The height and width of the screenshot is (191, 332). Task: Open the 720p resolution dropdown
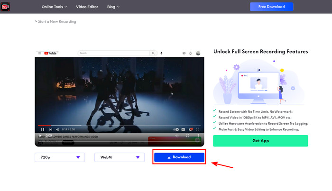pyautogui.click(x=60, y=157)
